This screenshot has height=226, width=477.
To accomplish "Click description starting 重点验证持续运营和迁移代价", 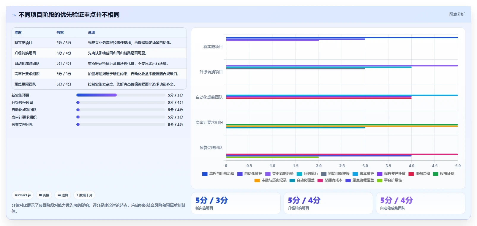I will coord(129,64).
